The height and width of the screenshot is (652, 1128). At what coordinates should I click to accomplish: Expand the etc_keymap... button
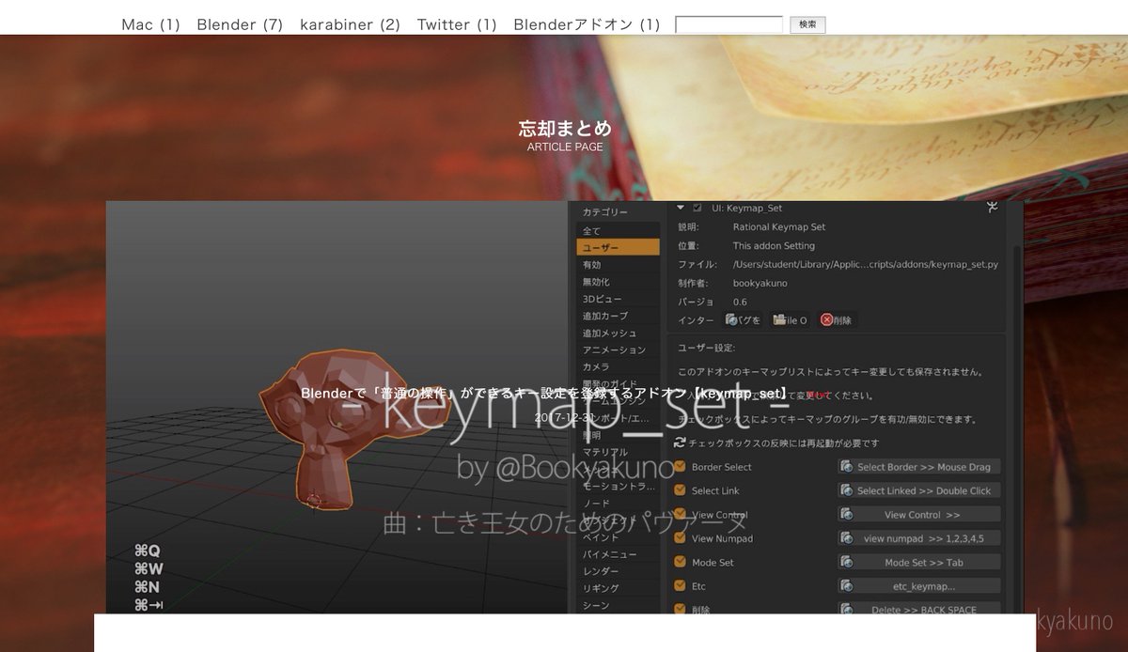[919, 586]
